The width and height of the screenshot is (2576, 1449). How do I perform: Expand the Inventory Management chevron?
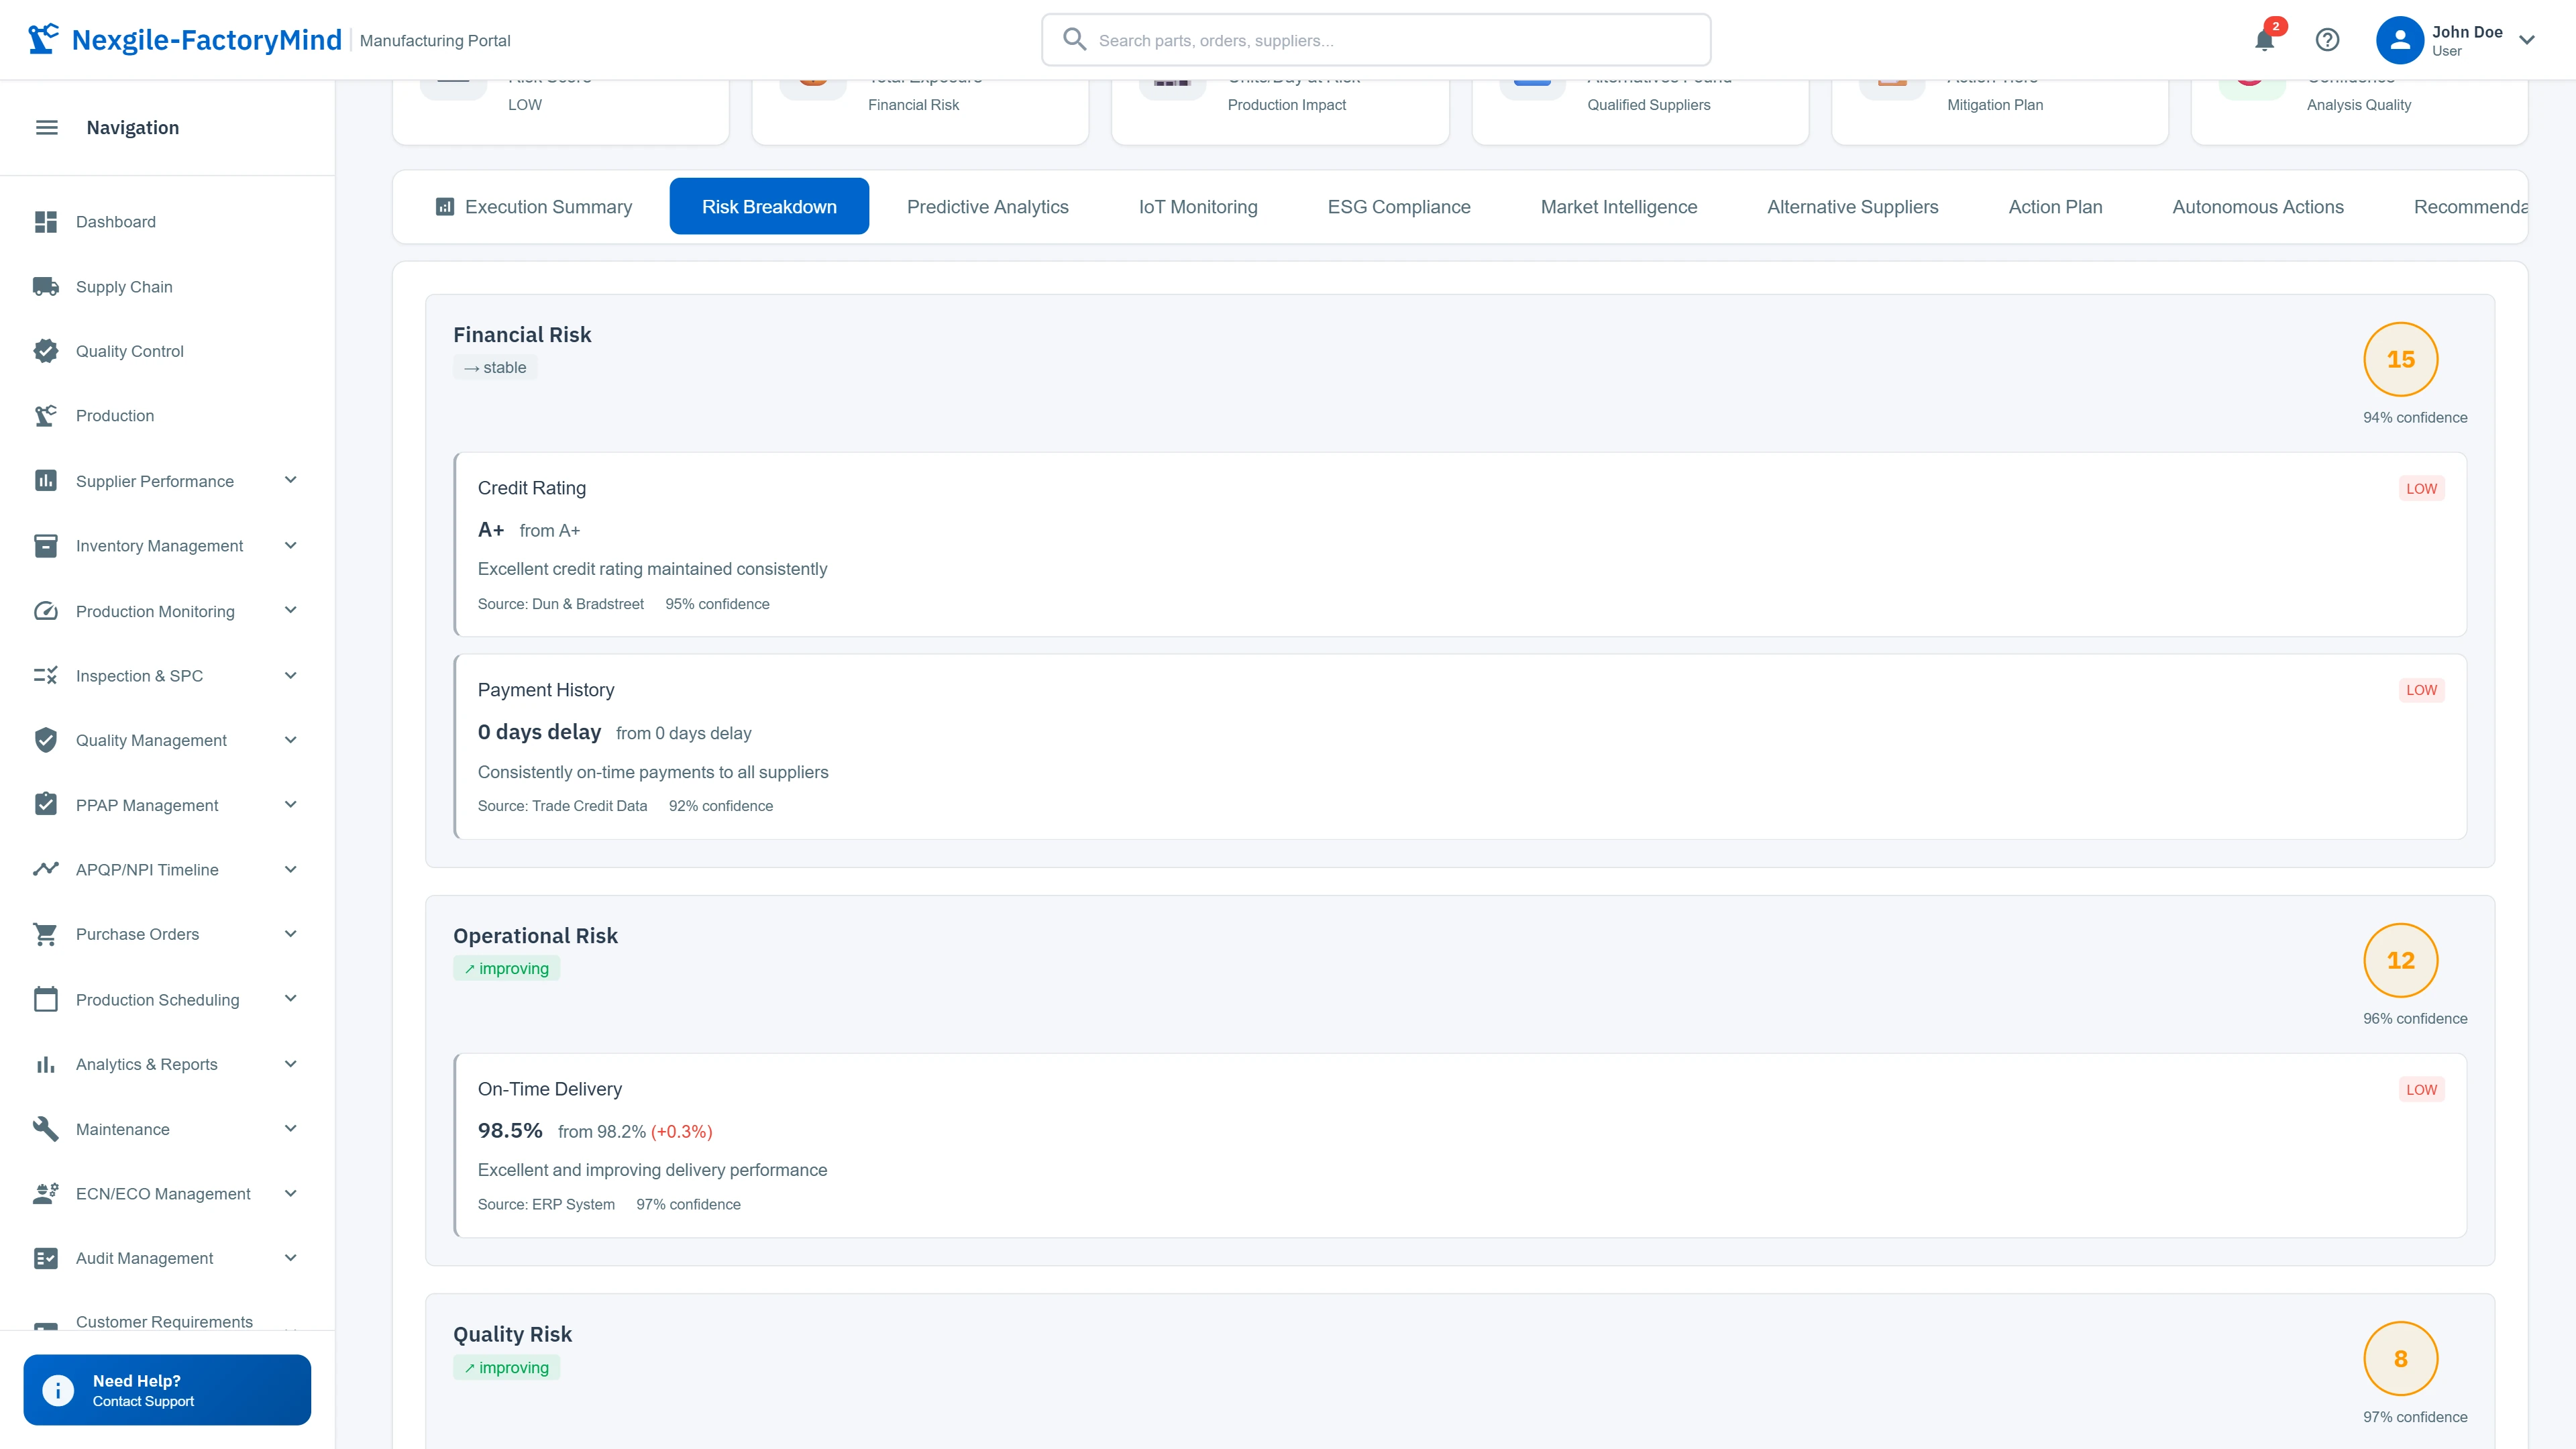coord(290,546)
